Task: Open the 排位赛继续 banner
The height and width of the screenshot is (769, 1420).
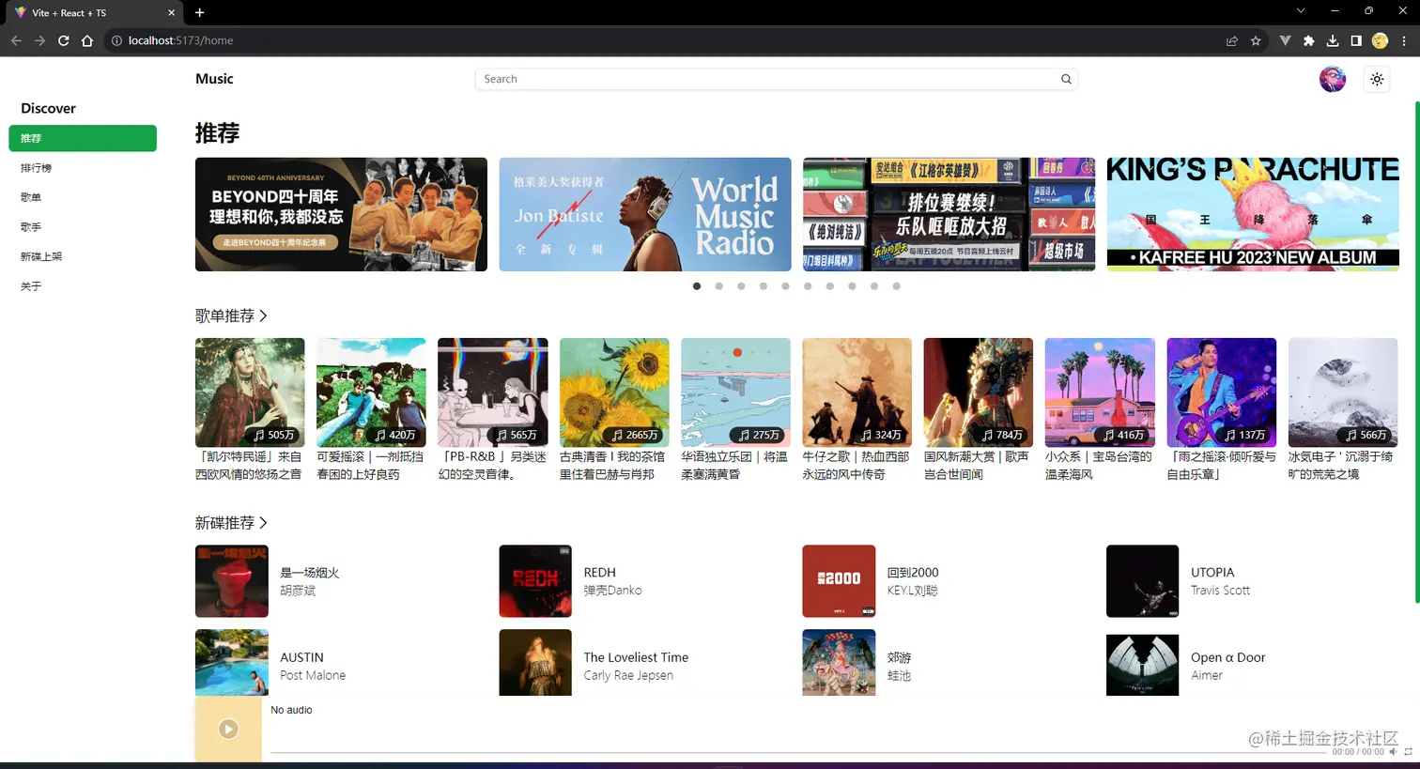Action: pos(949,214)
